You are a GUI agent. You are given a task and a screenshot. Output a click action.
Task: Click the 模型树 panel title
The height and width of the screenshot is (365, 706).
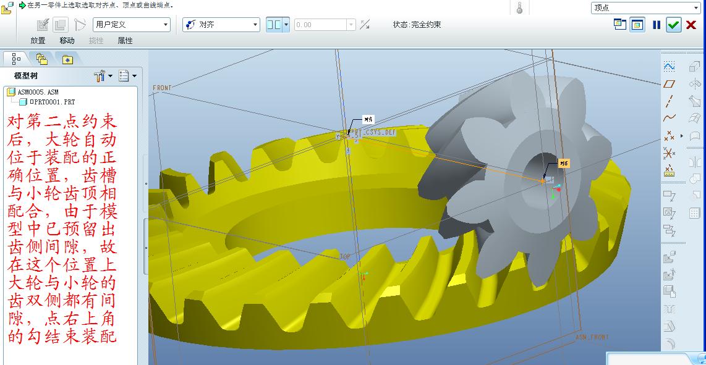click(26, 76)
